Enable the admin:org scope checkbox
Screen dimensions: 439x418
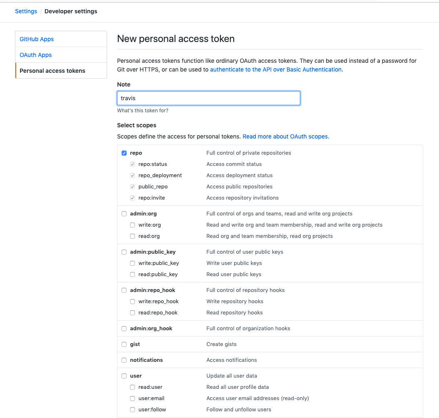click(x=124, y=214)
